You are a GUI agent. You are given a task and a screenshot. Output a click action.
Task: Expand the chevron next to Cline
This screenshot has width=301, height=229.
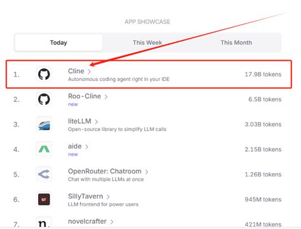tap(90, 71)
